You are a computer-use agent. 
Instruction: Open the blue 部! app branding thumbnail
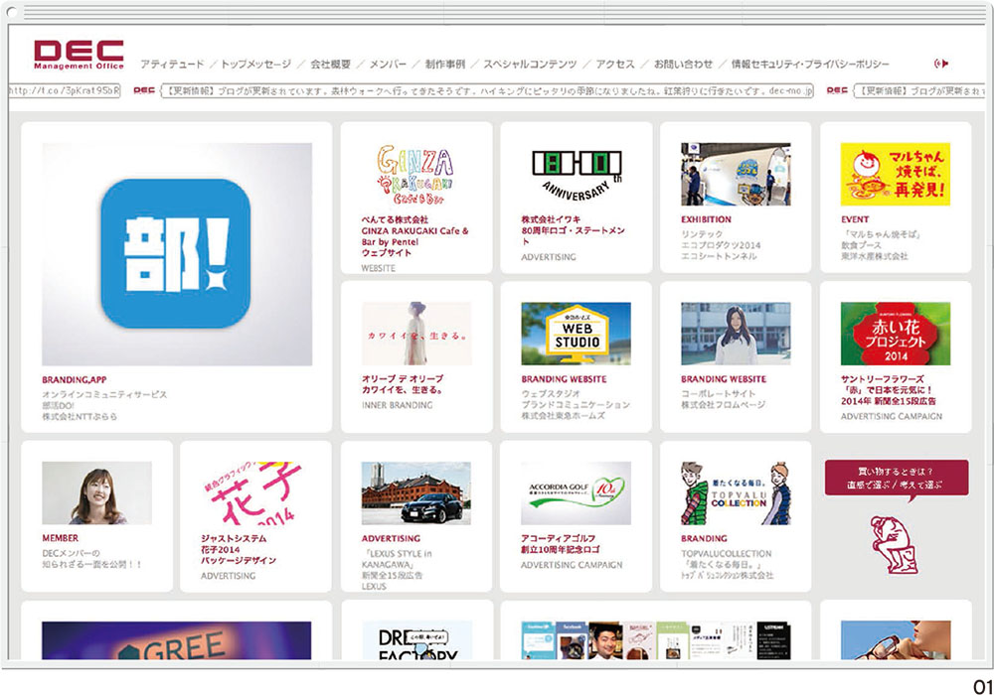(177, 254)
